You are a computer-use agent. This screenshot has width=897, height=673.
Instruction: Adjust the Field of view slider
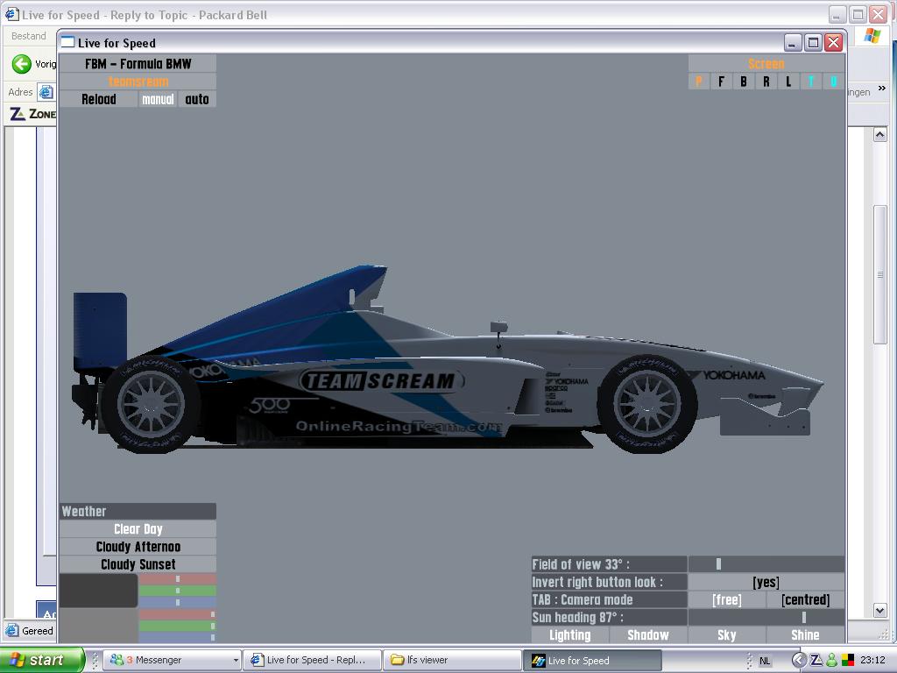click(x=766, y=564)
